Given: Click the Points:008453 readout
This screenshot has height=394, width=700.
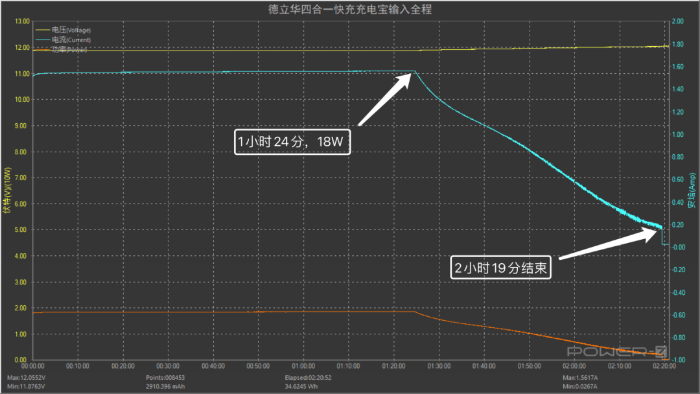Looking at the screenshot, I should pyautogui.click(x=165, y=378).
